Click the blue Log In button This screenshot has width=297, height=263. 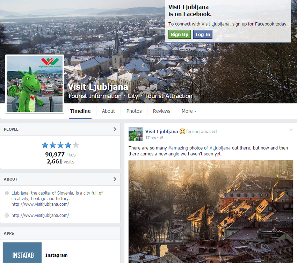(x=203, y=35)
